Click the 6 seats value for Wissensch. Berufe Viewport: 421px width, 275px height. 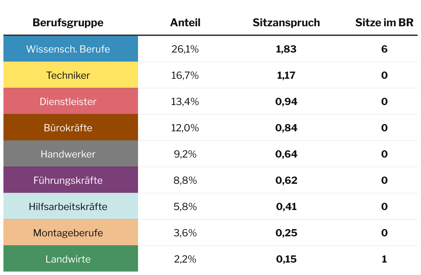384,49
